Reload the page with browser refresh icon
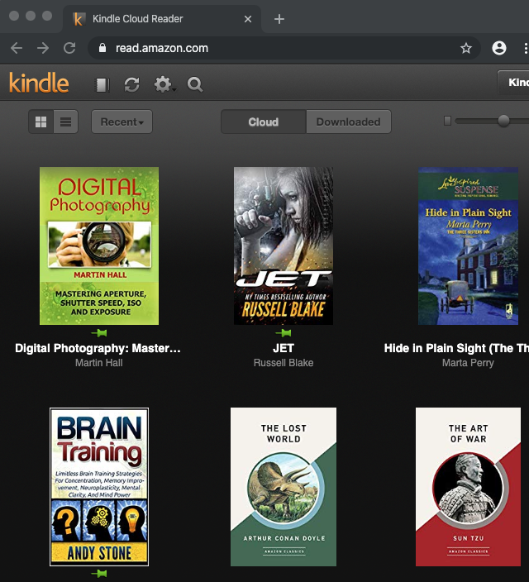Screen dimensions: 529x582 tap(69, 48)
